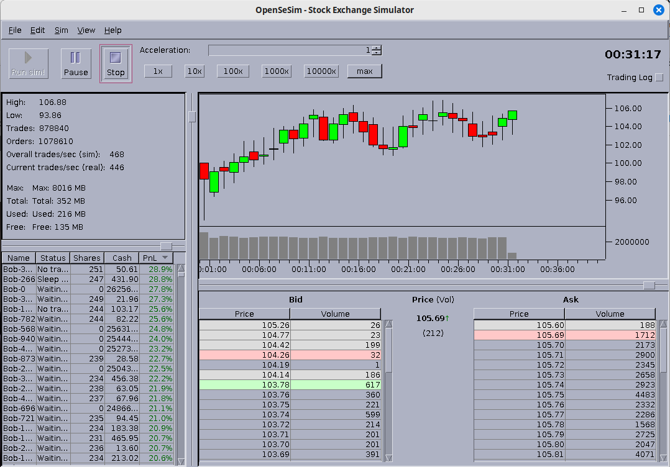This screenshot has width=670, height=467.
Task: Click the Status column header
Action: (x=53, y=258)
